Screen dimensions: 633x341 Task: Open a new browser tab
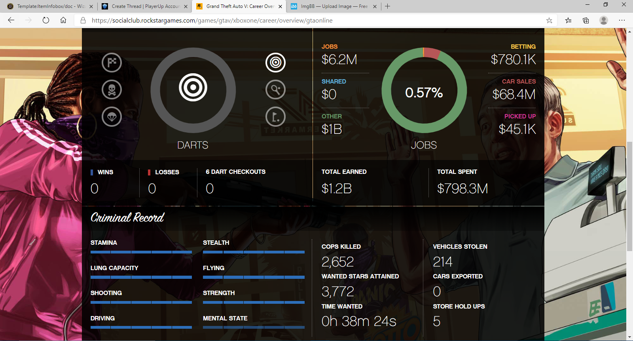click(388, 6)
